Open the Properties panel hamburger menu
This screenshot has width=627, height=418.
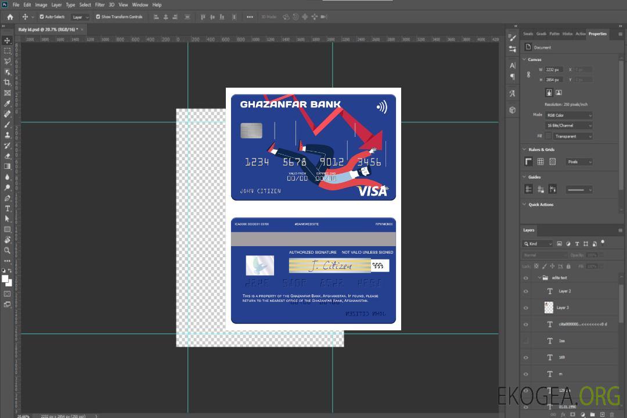[x=620, y=34]
